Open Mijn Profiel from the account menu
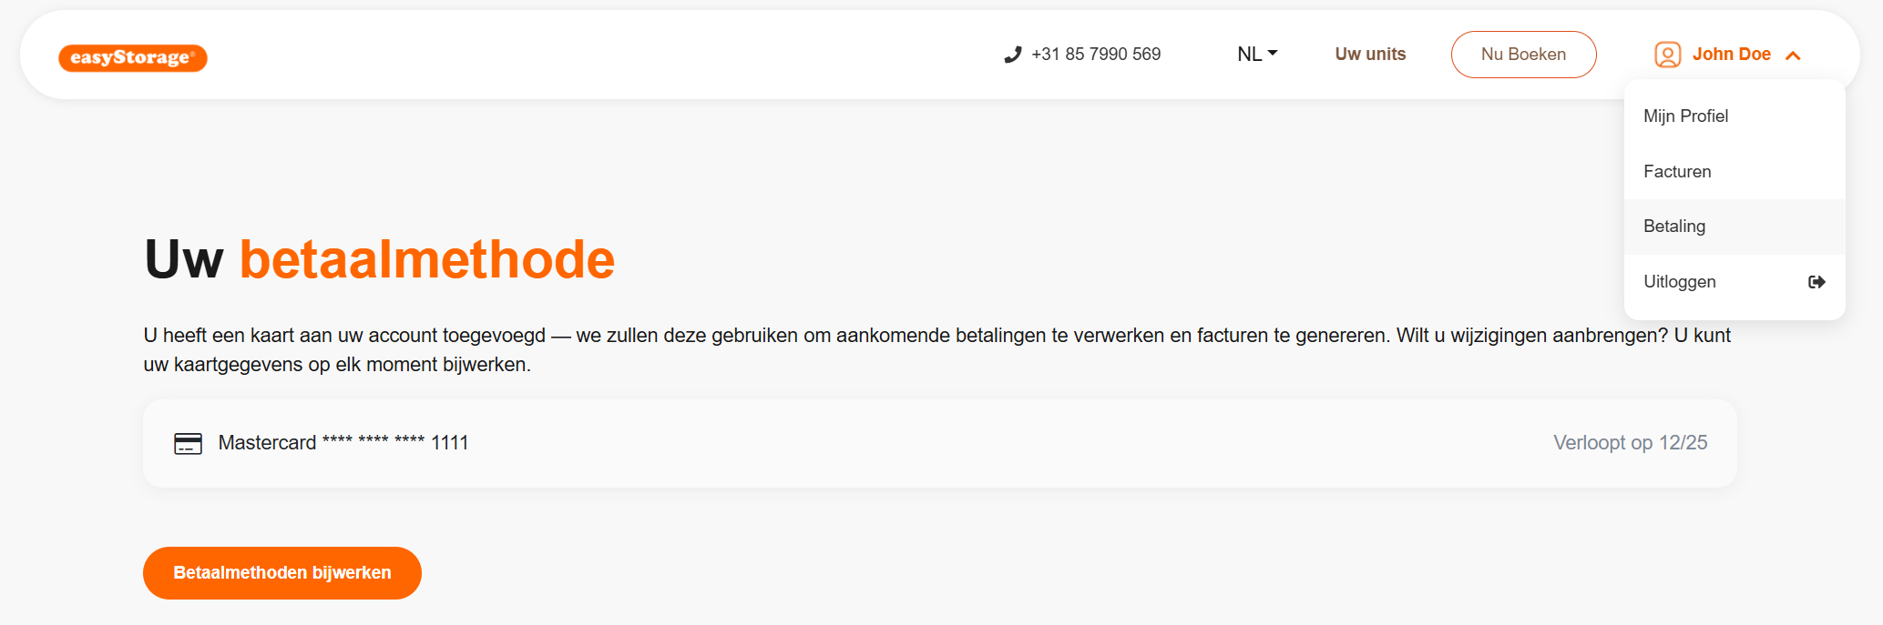Viewport: 1883px width, 625px height. (1685, 116)
